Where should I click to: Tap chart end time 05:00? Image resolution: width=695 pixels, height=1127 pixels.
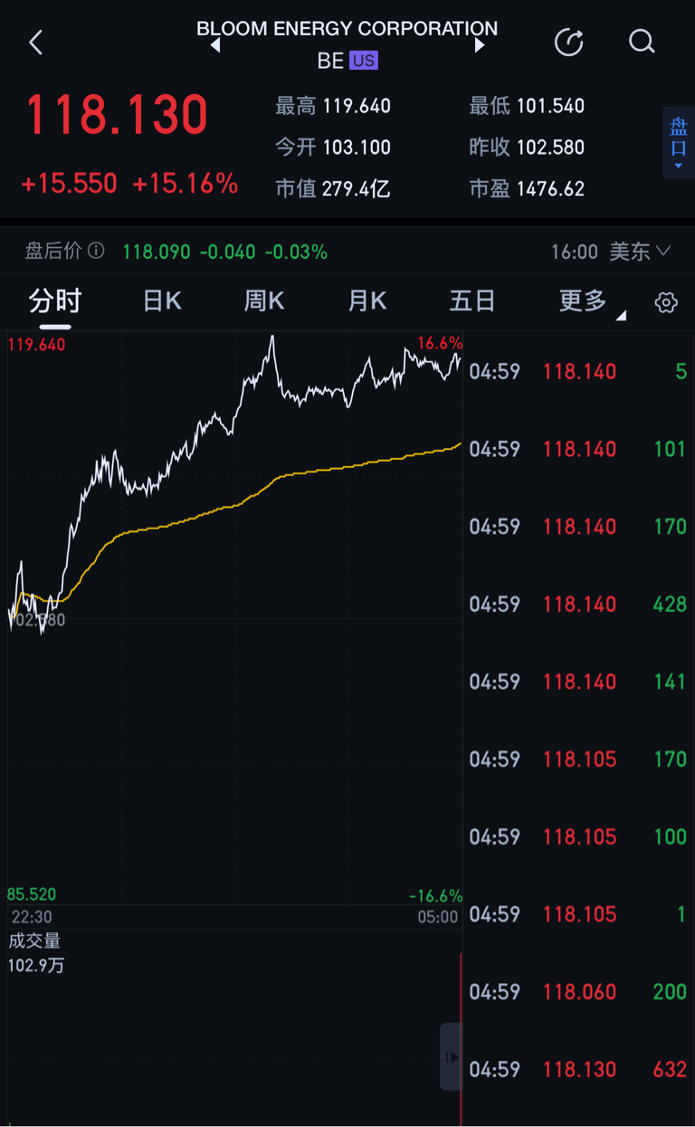coord(438,917)
